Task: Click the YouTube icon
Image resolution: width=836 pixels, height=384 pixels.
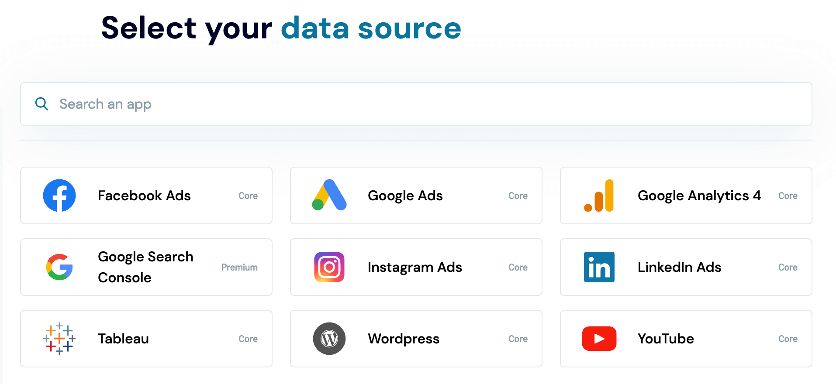Action: pyautogui.click(x=599, y=339)
